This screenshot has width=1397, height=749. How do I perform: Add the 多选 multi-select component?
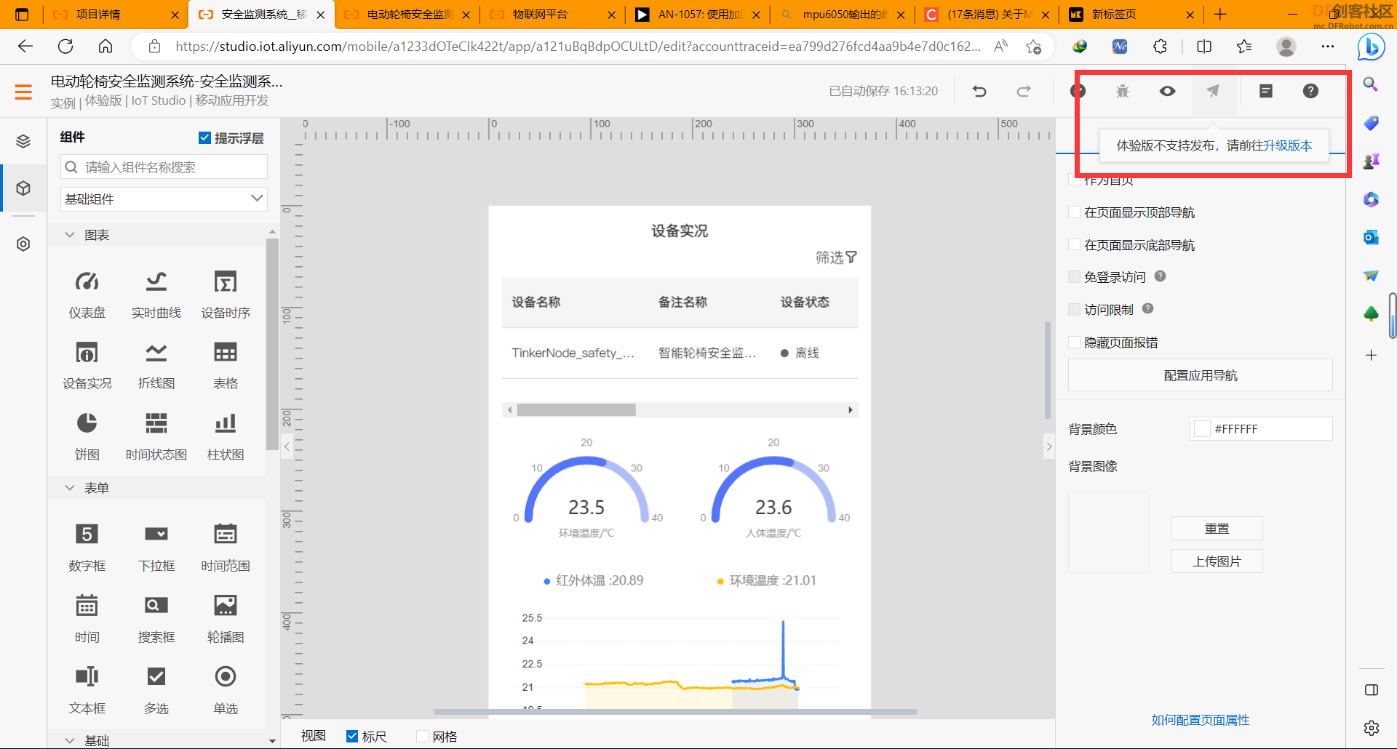(156, 690)
